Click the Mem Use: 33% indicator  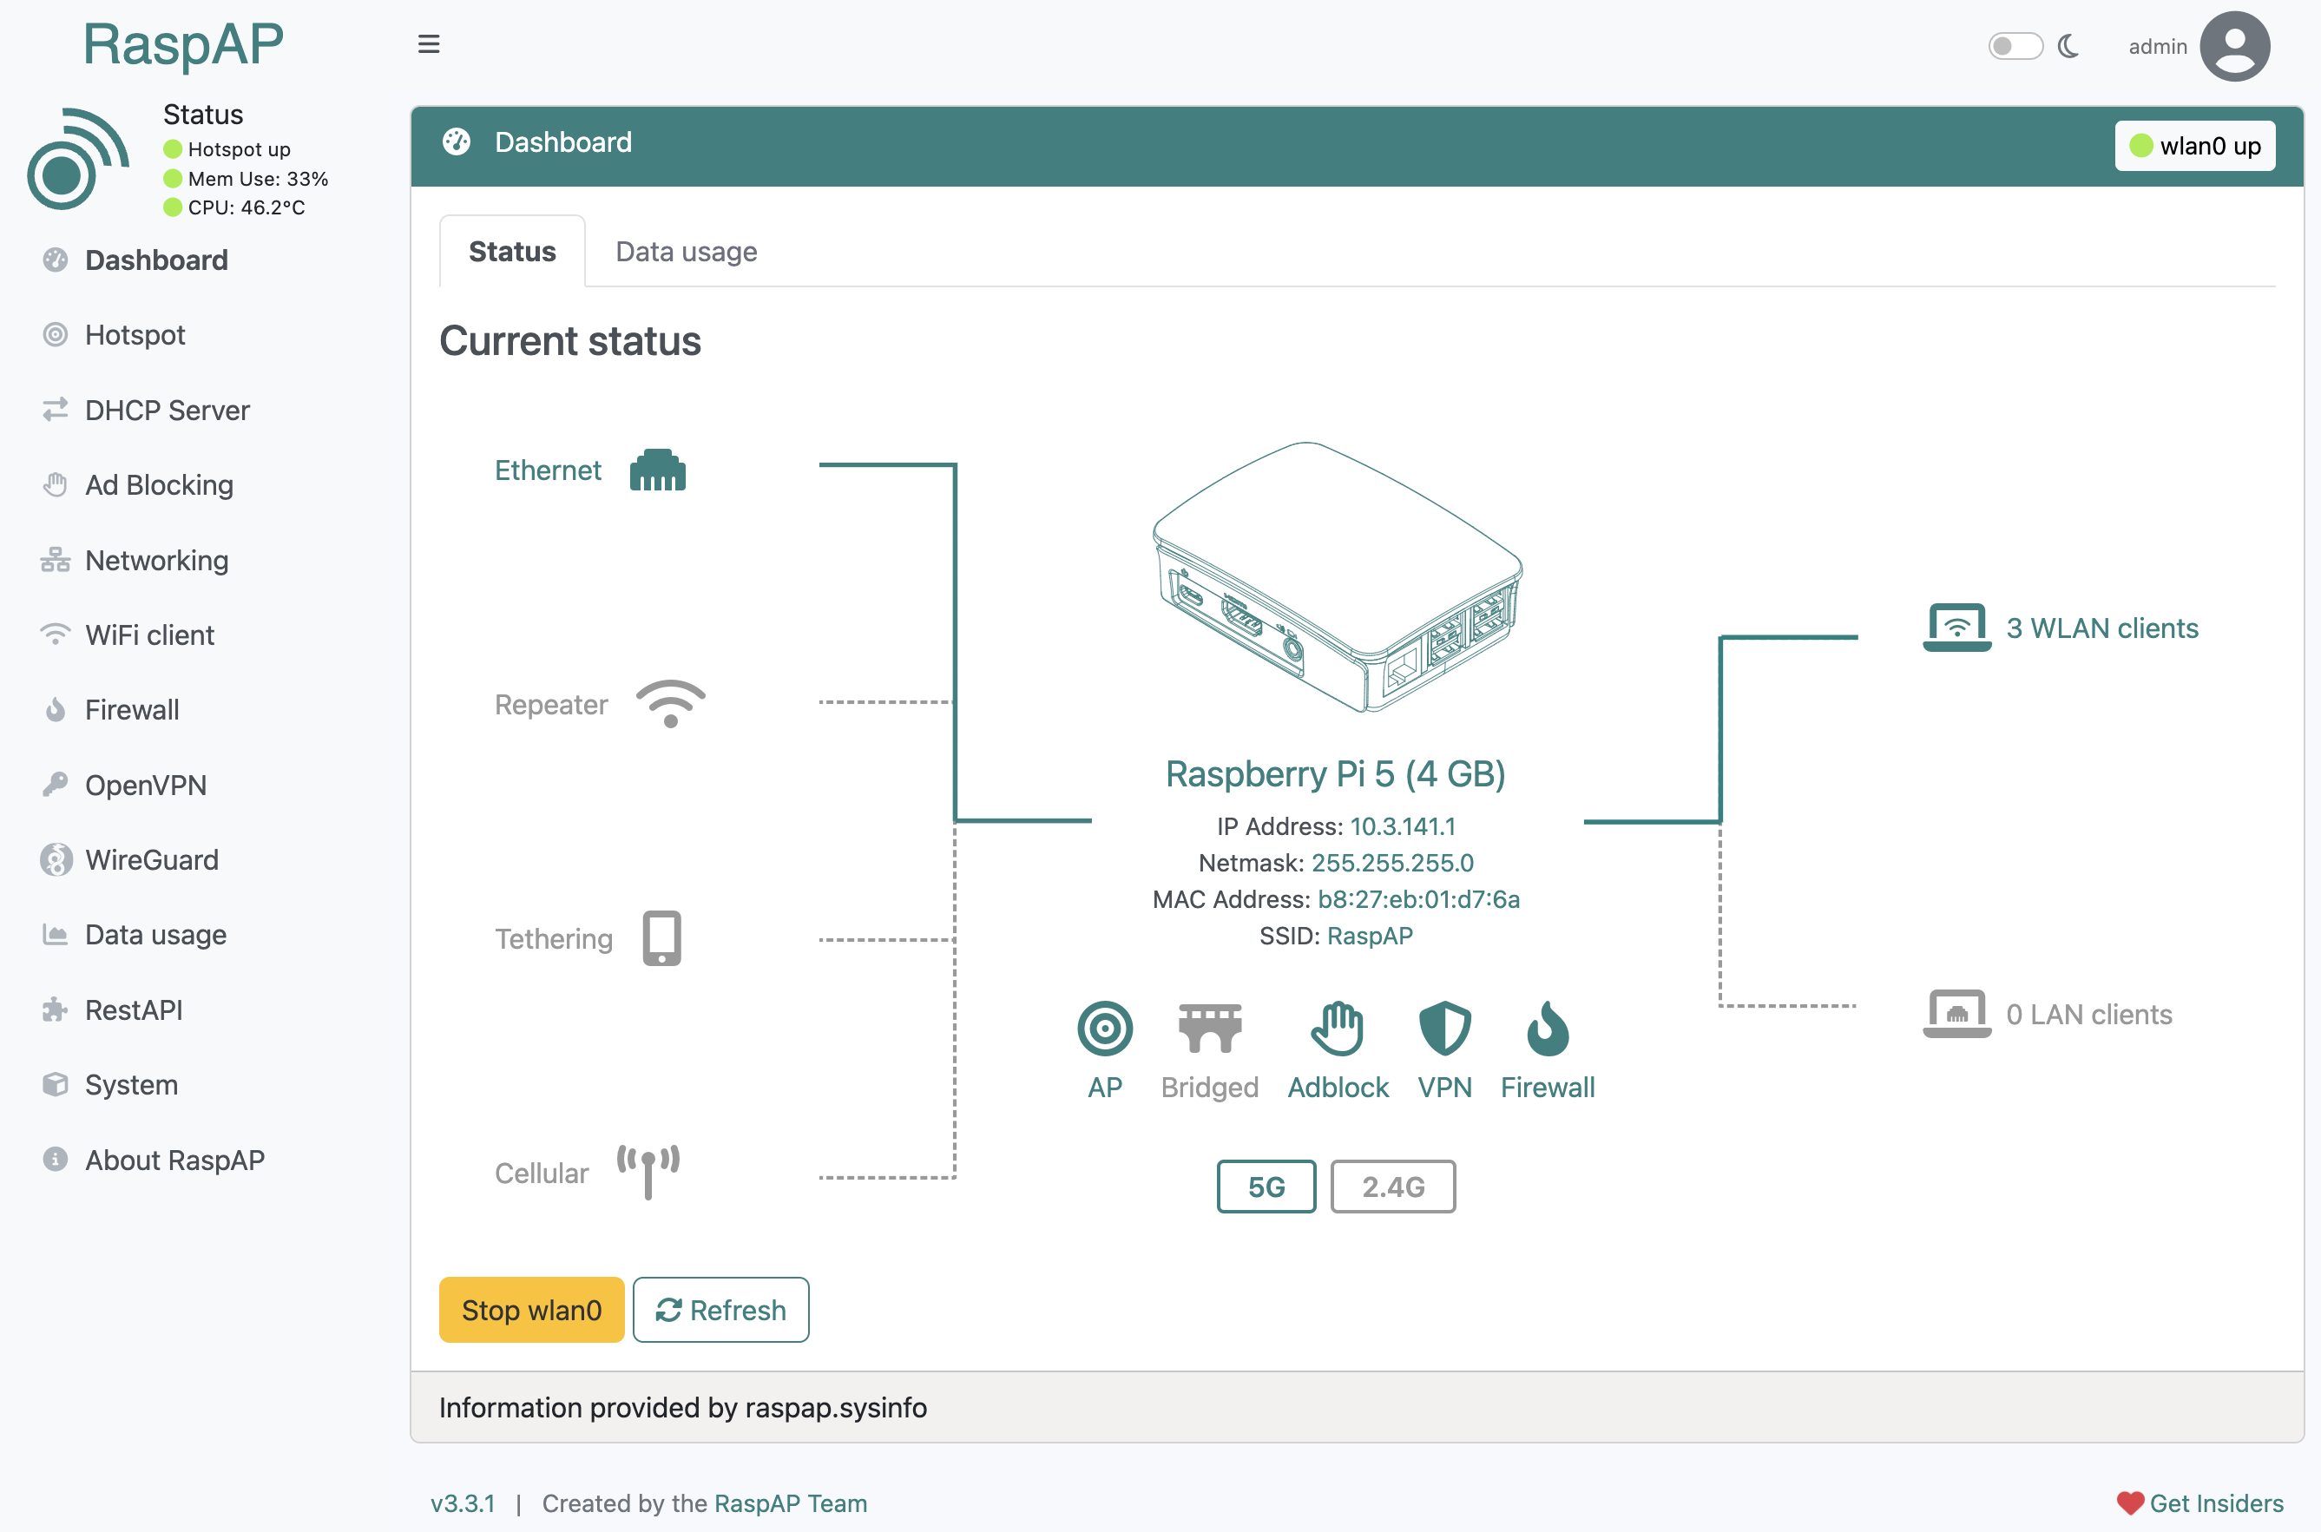point(245,179)
